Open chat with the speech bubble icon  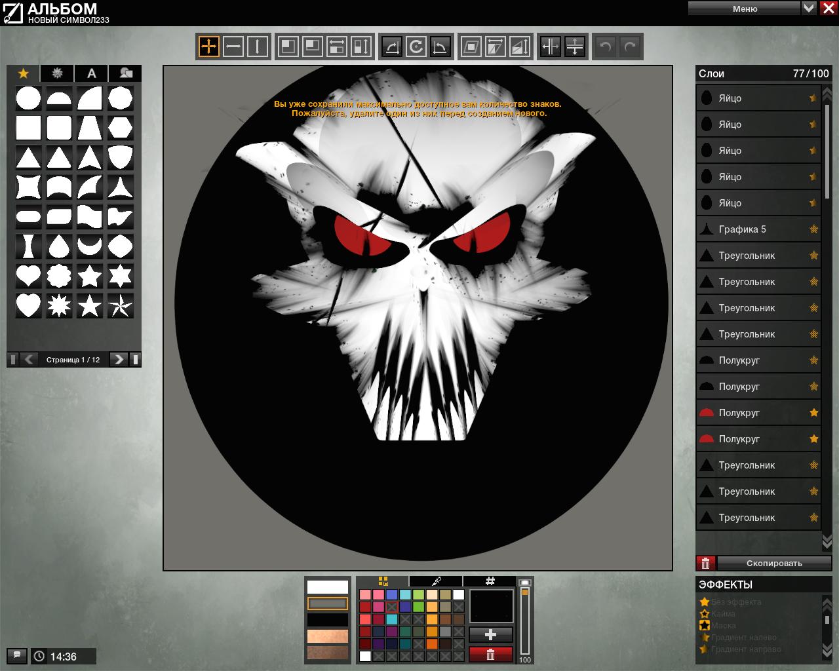(16, 655)
